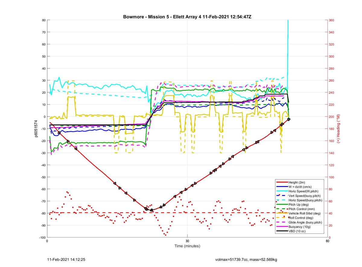The image size is (362, 267).
Task: Click the left axis tick label '-10'
Action: (x=43, y=129)
